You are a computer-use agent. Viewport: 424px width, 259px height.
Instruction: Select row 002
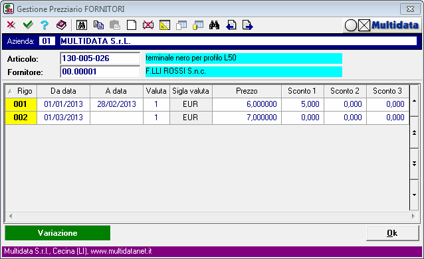(x=21, y=118)
